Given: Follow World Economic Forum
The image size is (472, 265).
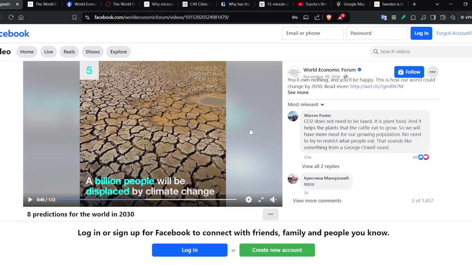Looking at the screenshot, I should [409, 72].
